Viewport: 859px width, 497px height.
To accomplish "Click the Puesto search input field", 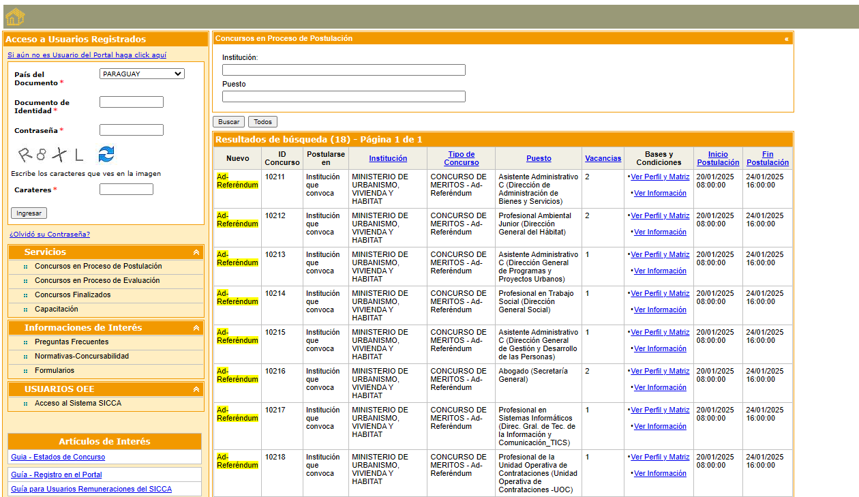I will point(344,97).
